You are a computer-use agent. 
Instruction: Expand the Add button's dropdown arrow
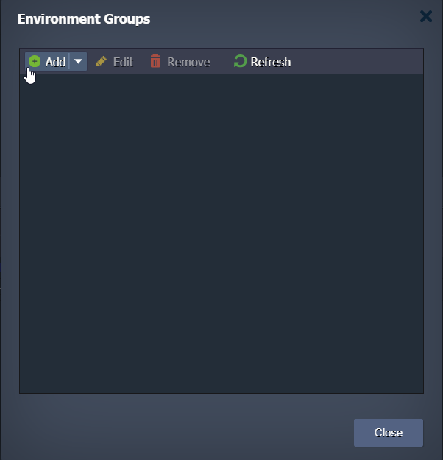click(78, 62)
